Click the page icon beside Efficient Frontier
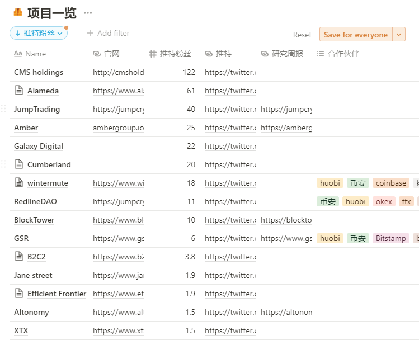The height and width of the screenshot is (340, 419). tap(19, 293)
